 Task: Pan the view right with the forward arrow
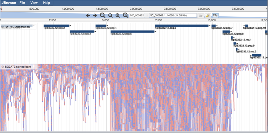coord(95,16)
